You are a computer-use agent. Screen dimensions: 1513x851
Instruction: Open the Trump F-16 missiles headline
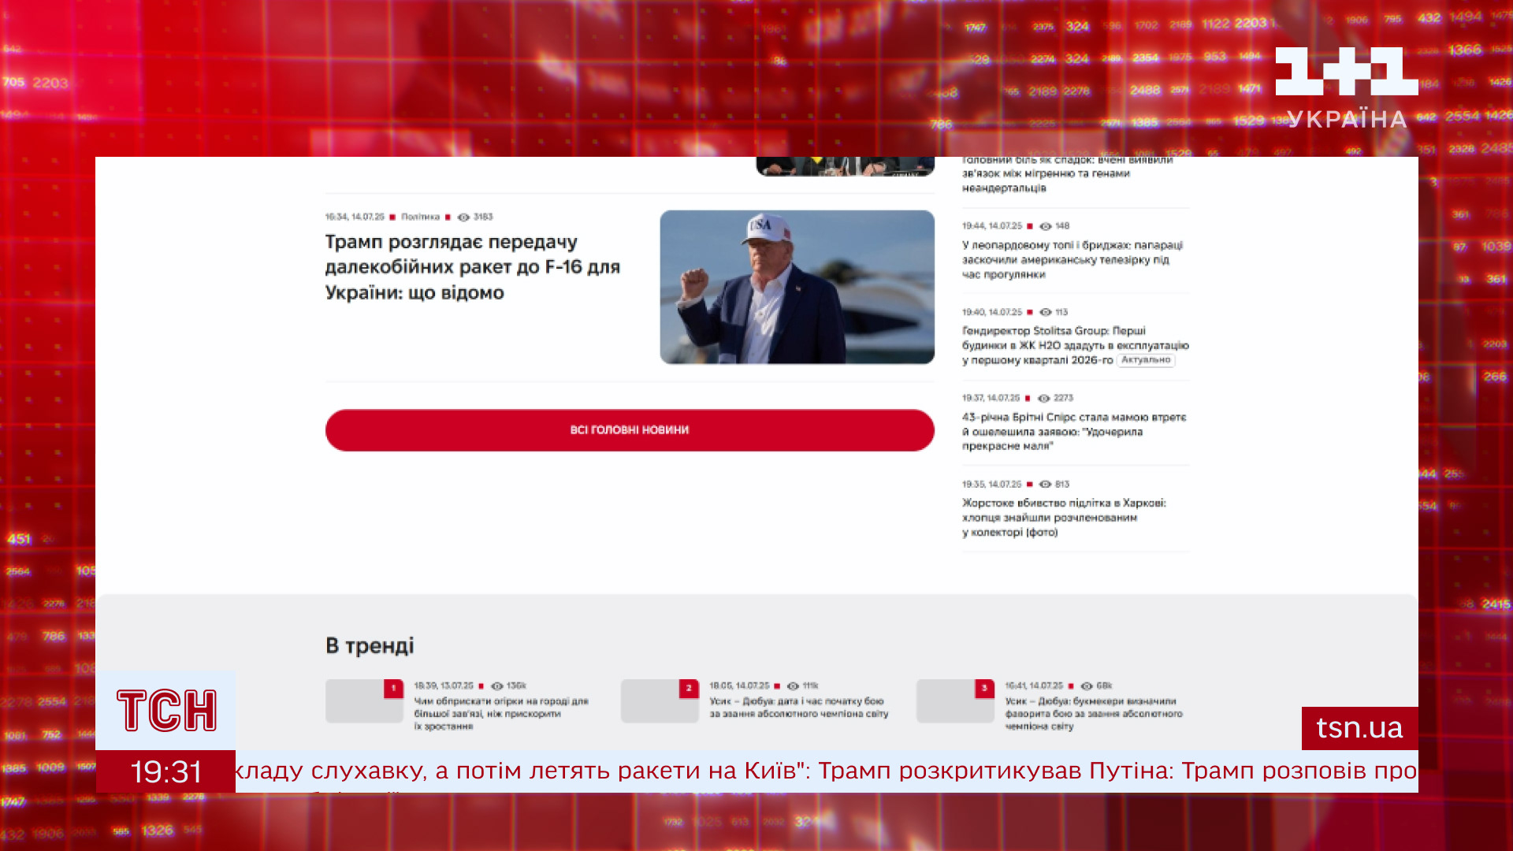(472, 267)
